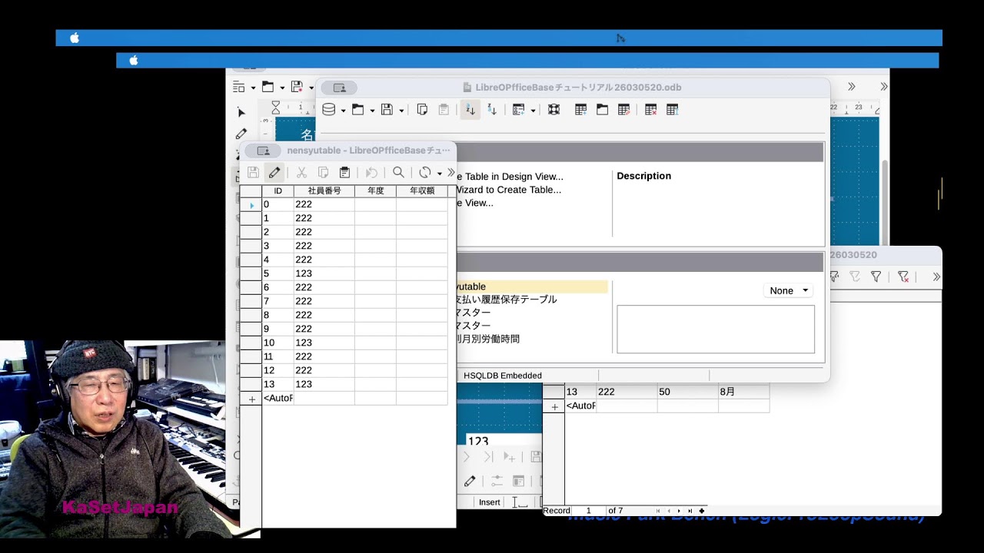
Task: Click the Cut scissors icon in nensyutable
Action: point(301,173)
